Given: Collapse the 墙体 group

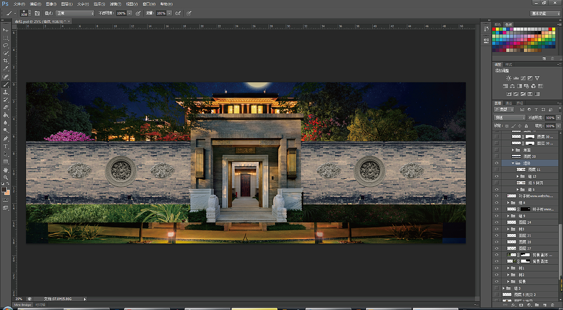Looking at the screenshot, I should tap(513, 163).
